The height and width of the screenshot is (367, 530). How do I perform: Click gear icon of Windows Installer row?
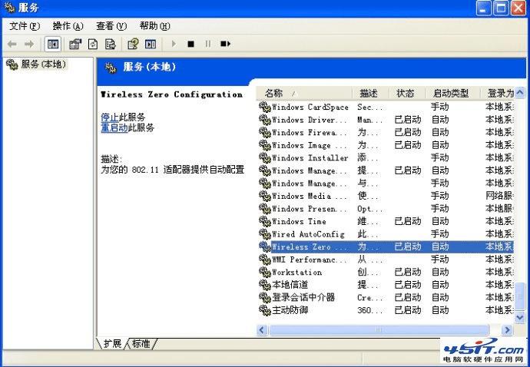click(265, 158)
